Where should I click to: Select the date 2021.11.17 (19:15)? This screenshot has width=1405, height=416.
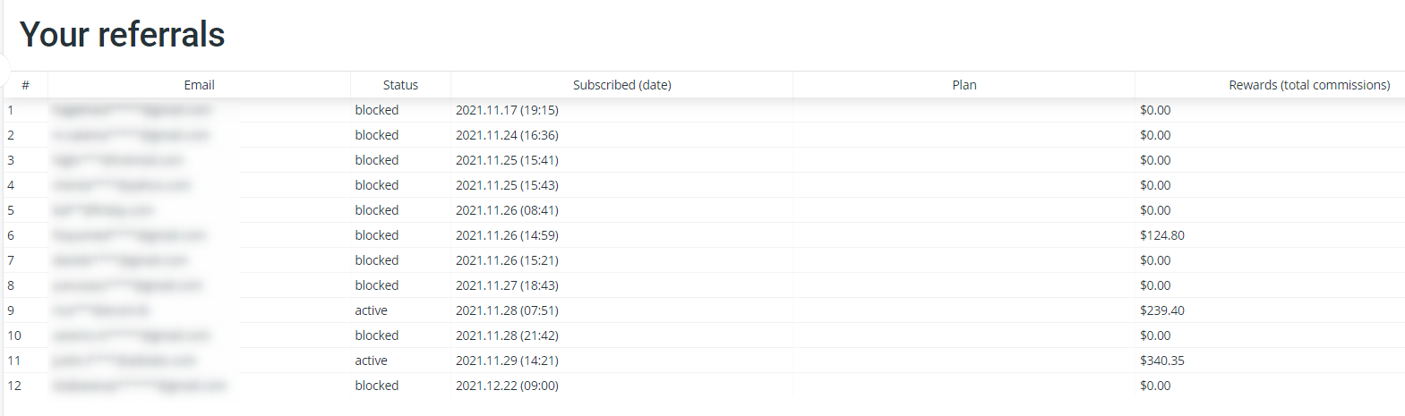tap(507, 110)
